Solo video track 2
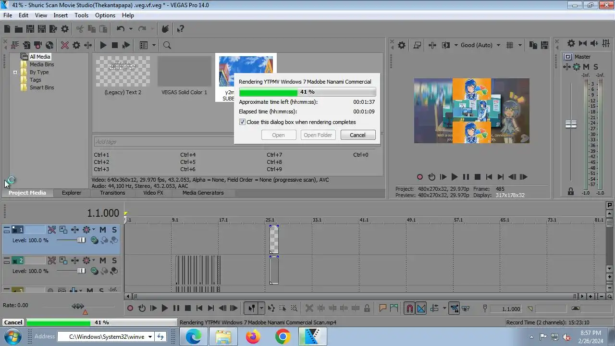Viewport: 615px width, 346px height. (114, 260)
